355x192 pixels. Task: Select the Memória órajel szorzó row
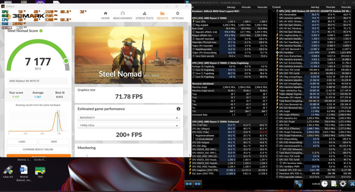pyautogui.click(x=229, y=91)
